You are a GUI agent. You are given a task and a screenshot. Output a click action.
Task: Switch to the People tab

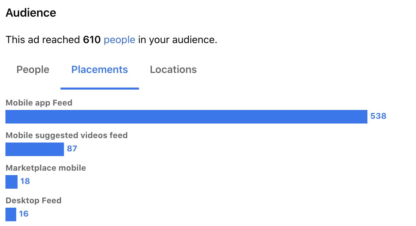coord(33,70)
